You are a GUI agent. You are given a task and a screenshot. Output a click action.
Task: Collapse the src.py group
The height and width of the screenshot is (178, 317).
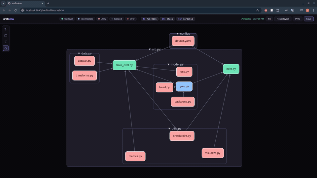coord(150,49)
